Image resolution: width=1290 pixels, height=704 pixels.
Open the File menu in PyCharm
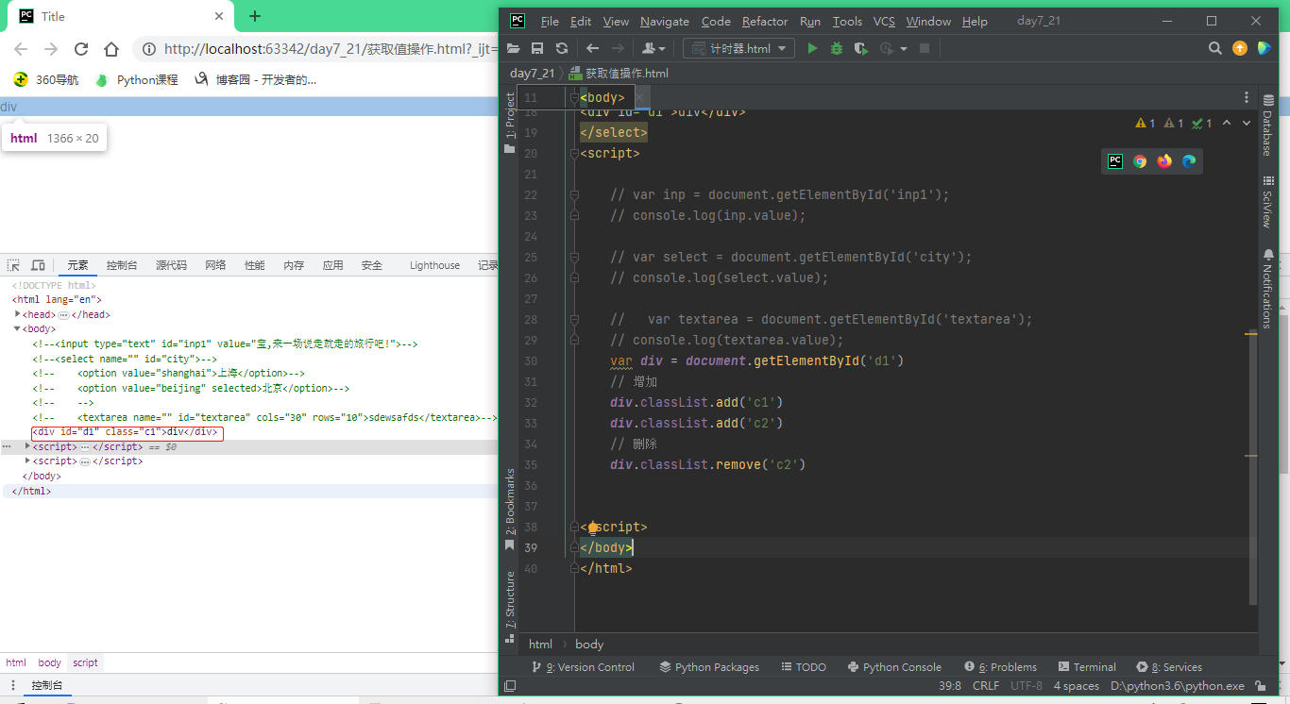coord(550,22)
